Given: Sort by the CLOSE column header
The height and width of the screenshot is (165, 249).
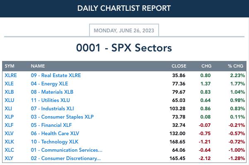Looking at the screenshot, I should click(x=179, y=66).
